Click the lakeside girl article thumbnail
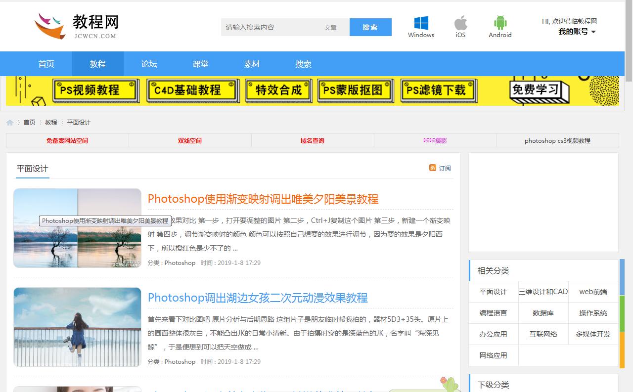This screenshot has height=392, width=633. click(77, 327)
